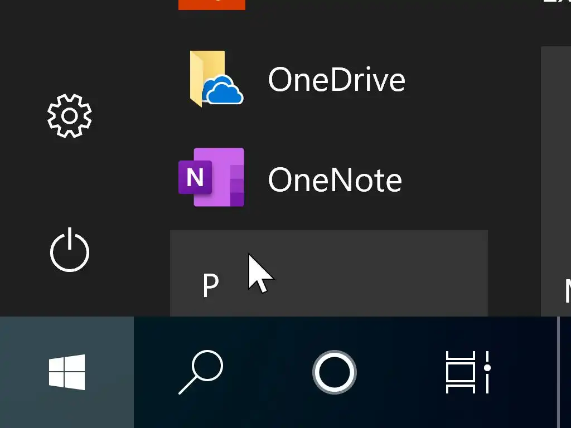Click the Windows Start button
Image resolution: width=571 pixels, height=428 pixels.
pyautogui.click(x=67, y=372)
